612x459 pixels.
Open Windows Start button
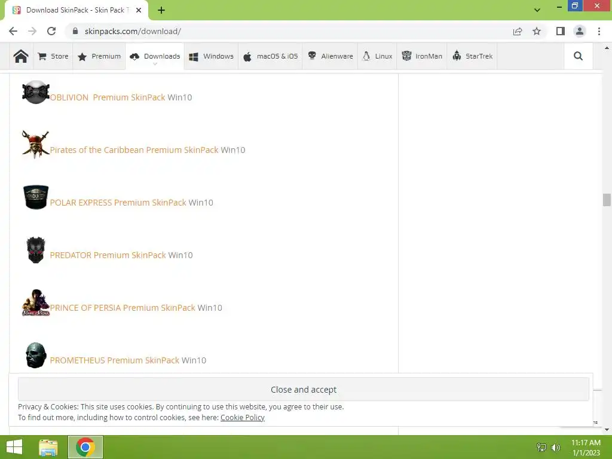click(x=14, y=447)
